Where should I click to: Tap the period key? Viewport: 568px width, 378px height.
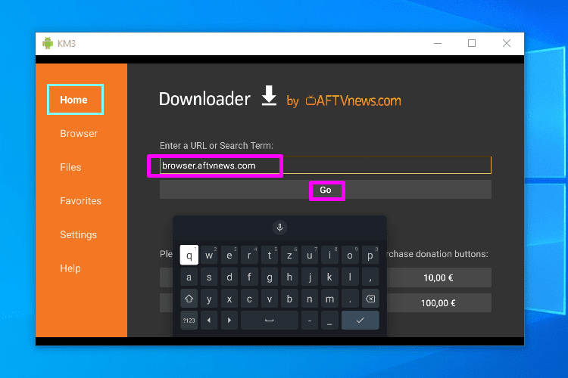pos(350,299)
